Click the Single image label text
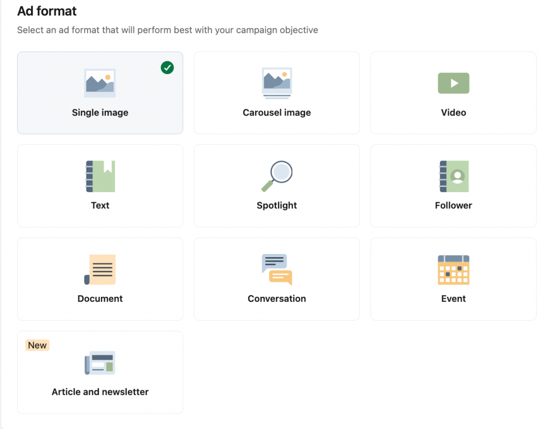This screenshot has width=550, height=429. [100, 113]
